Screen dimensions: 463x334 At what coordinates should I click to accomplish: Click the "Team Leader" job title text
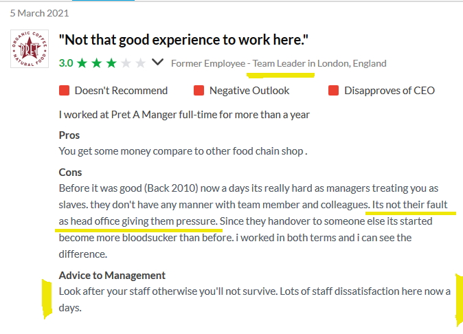click(x=280, y=63)
